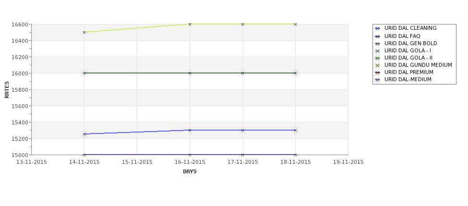Click the 16000 data point on 17-11-2015
The image size is (468, 206).
point(243,73)
